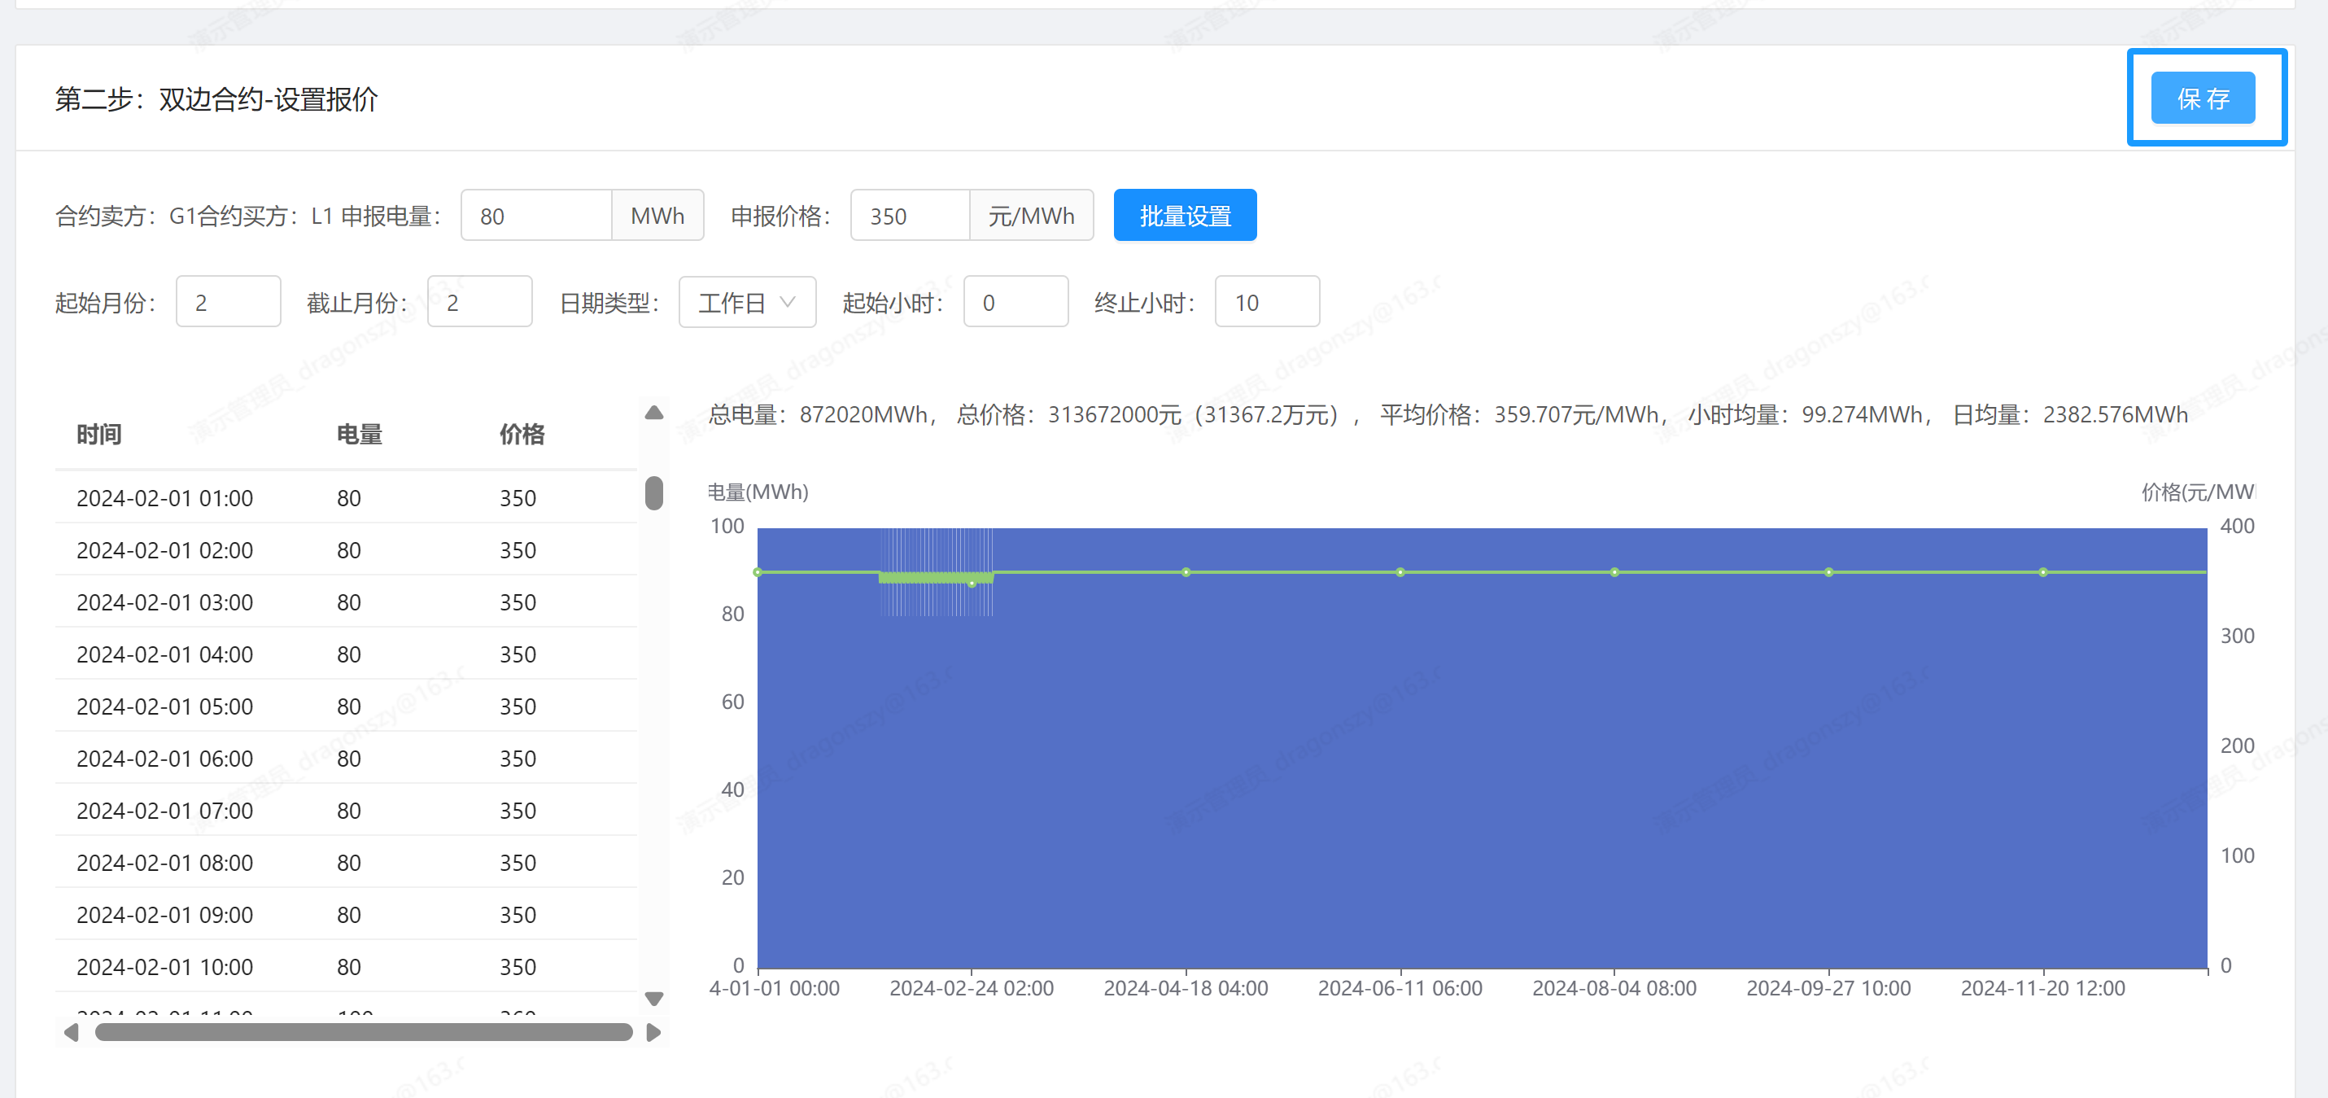Viewport: 2328px width, 1098px height.
Task: Select row 2024-02-01 04:00
Action: (346, 654)
